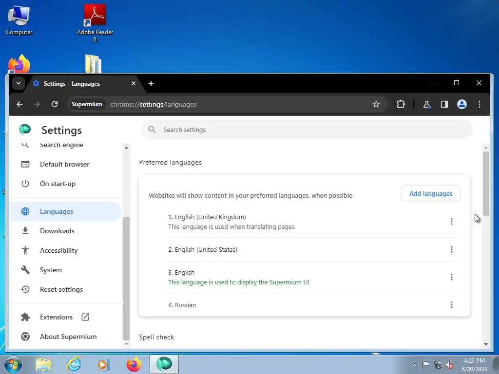Click the Supermium site chip in address bar

click(x=87, y=104)
